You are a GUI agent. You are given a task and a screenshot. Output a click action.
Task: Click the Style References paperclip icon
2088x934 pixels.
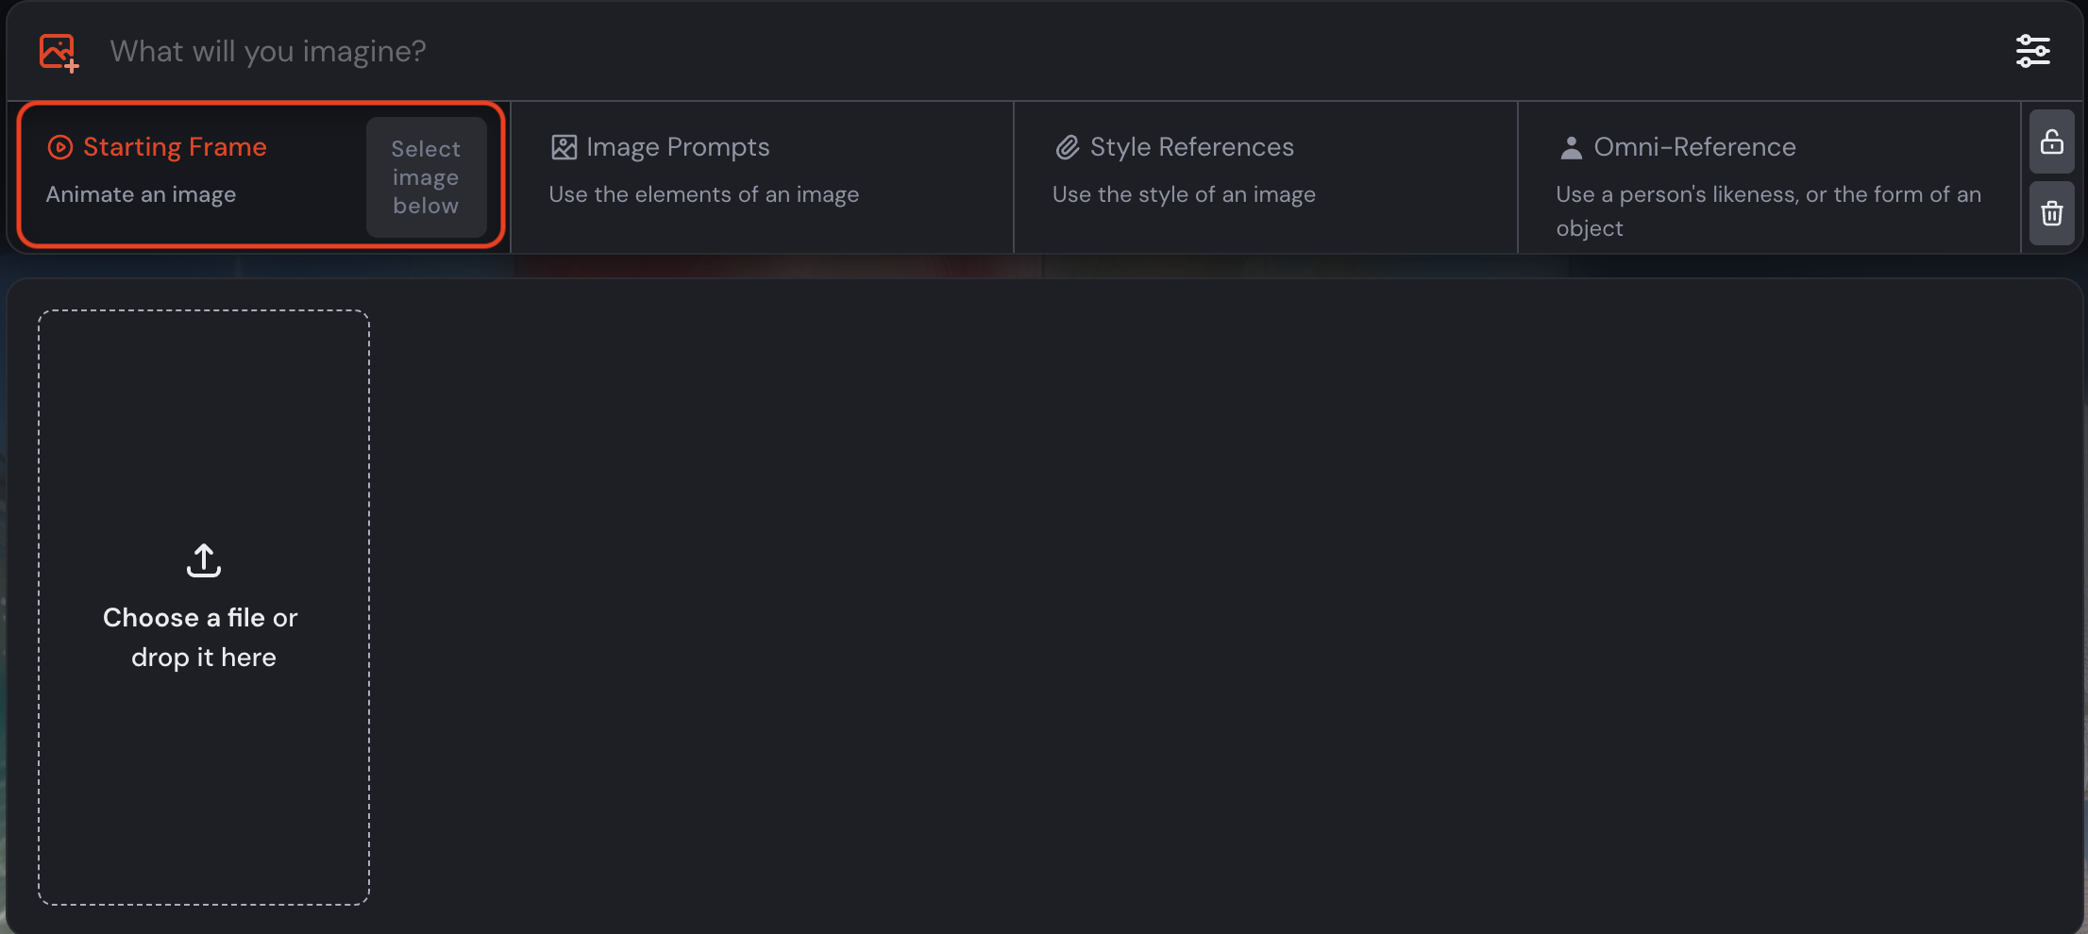1068,147
